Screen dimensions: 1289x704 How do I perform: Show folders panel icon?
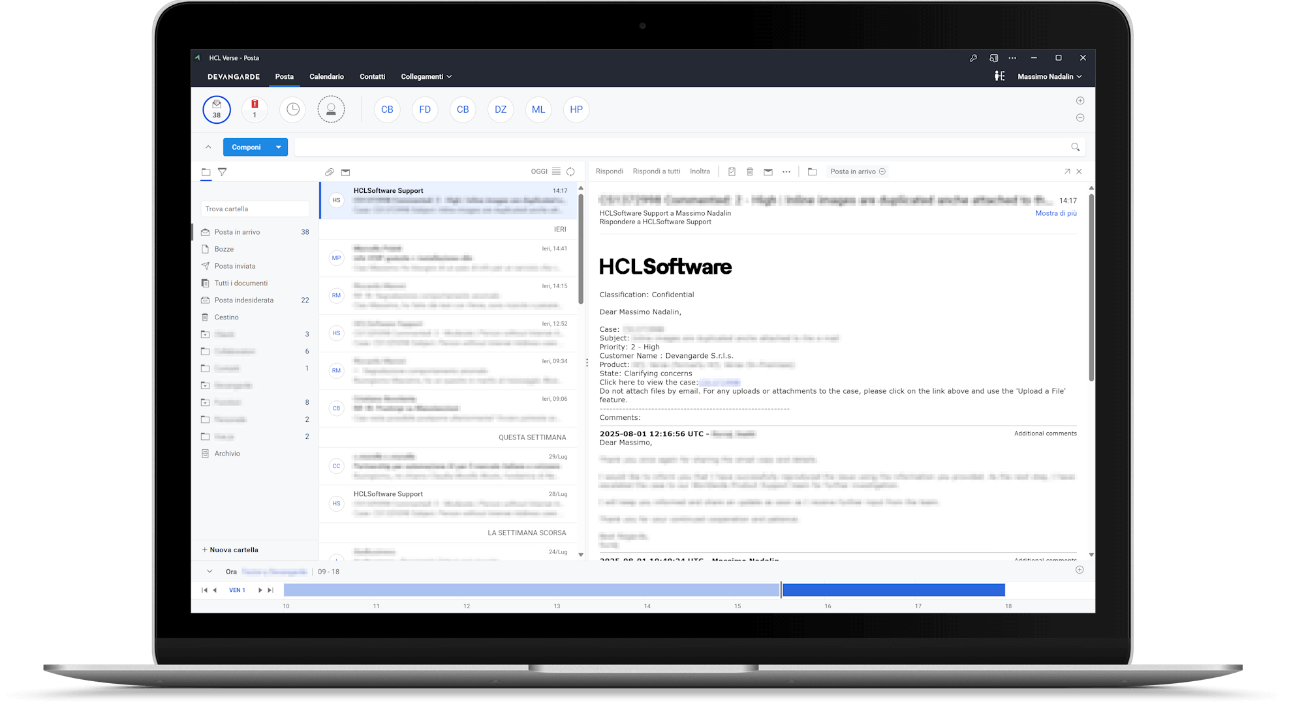pyautogui.click(x=206, y=172)
